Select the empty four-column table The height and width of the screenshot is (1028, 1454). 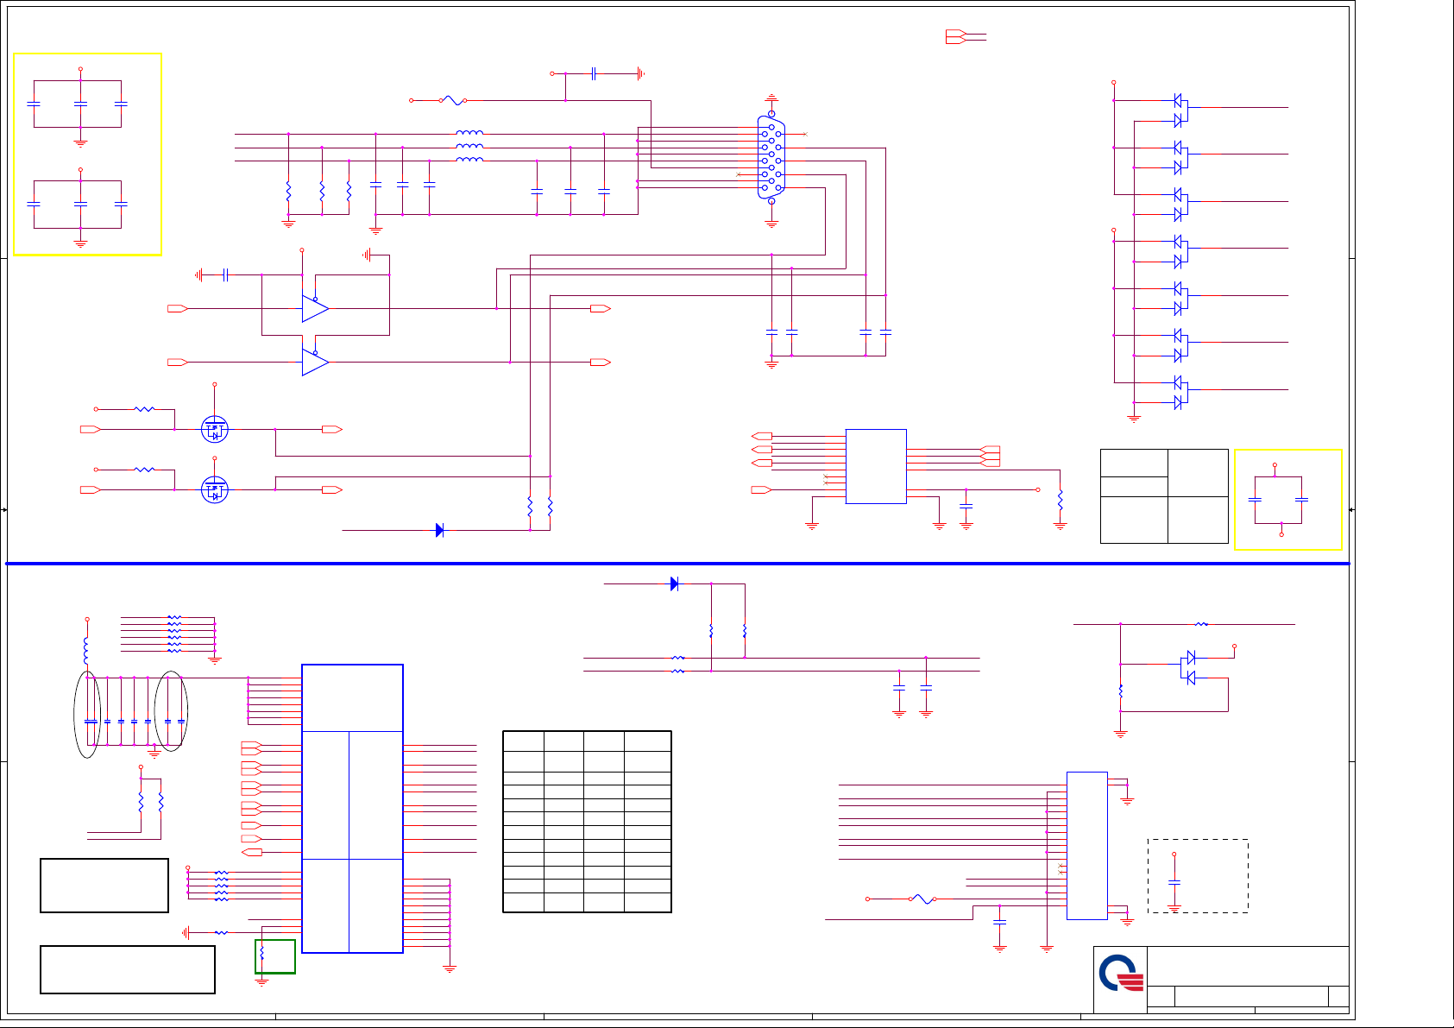click(x=587, y=822)
